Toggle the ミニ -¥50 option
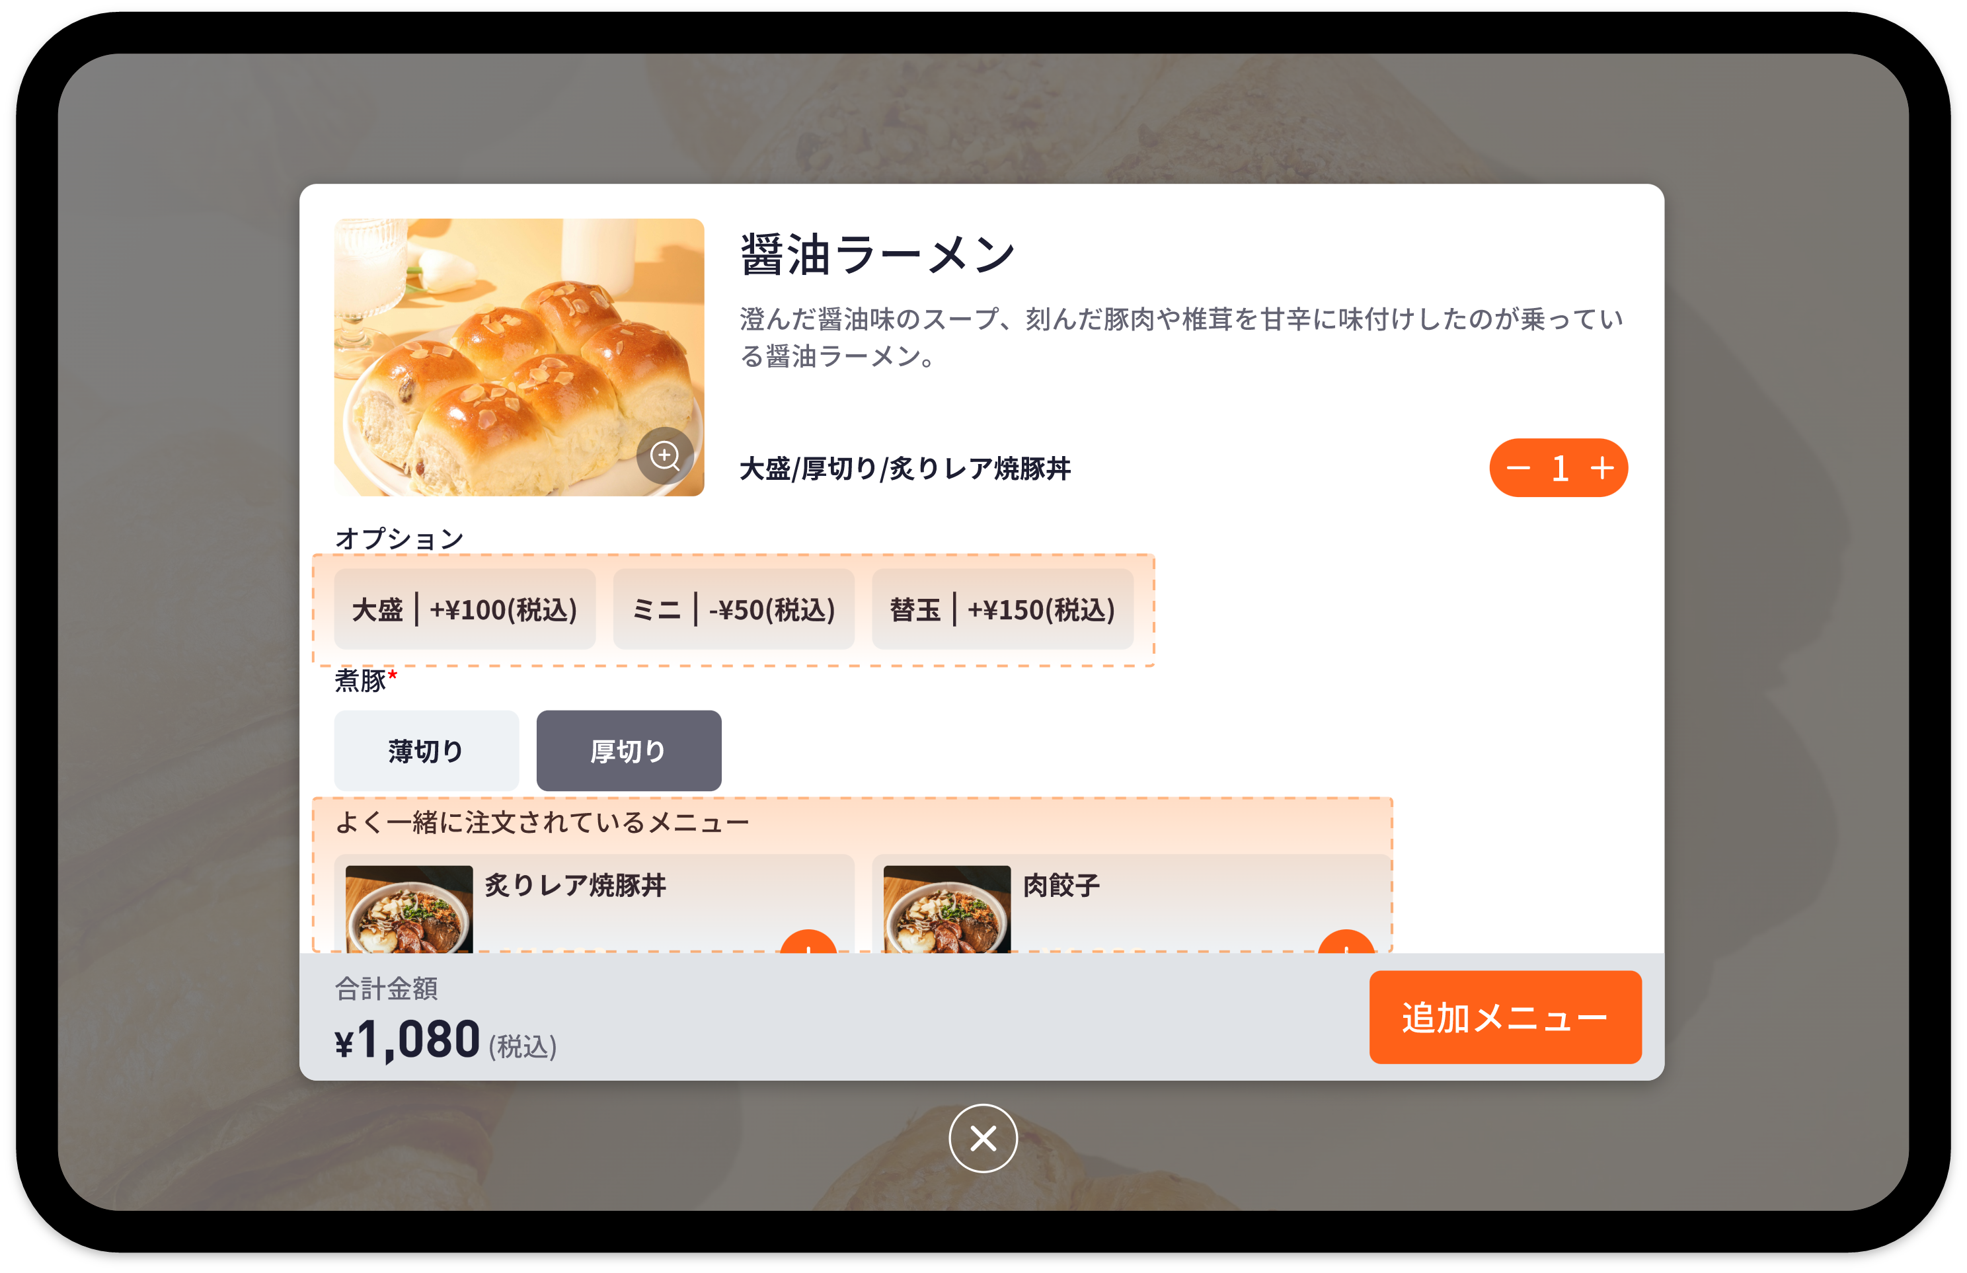The height and width of the screenshot is (1273, 1967). pos(733,609)
